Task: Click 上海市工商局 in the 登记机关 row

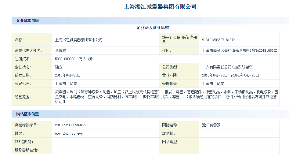Action: pos(66,84)
